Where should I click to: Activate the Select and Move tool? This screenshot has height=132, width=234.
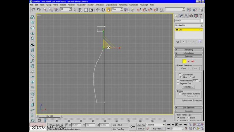[98, 10]
